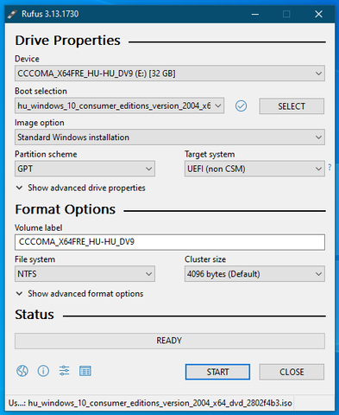Click the Rufus title bar icon
Screen dimensions: 339x415
coord(13,14)
